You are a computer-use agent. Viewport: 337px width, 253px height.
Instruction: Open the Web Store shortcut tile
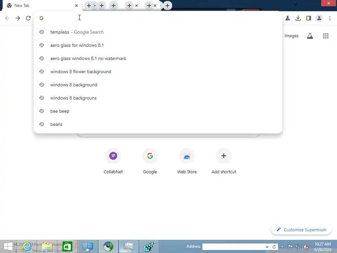pos(187,161)
